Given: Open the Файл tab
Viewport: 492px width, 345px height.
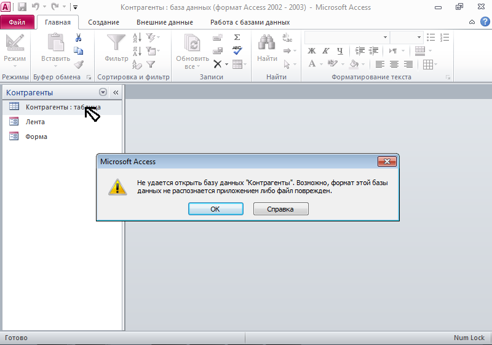Looking at the screenshot, I should (x=17, y=22).
